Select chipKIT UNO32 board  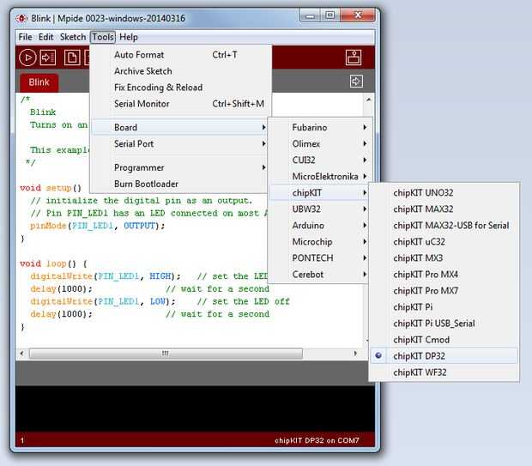coord(444,192)
